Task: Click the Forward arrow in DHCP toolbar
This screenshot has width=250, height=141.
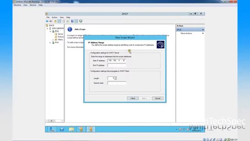Action: (x=50, y=21)
